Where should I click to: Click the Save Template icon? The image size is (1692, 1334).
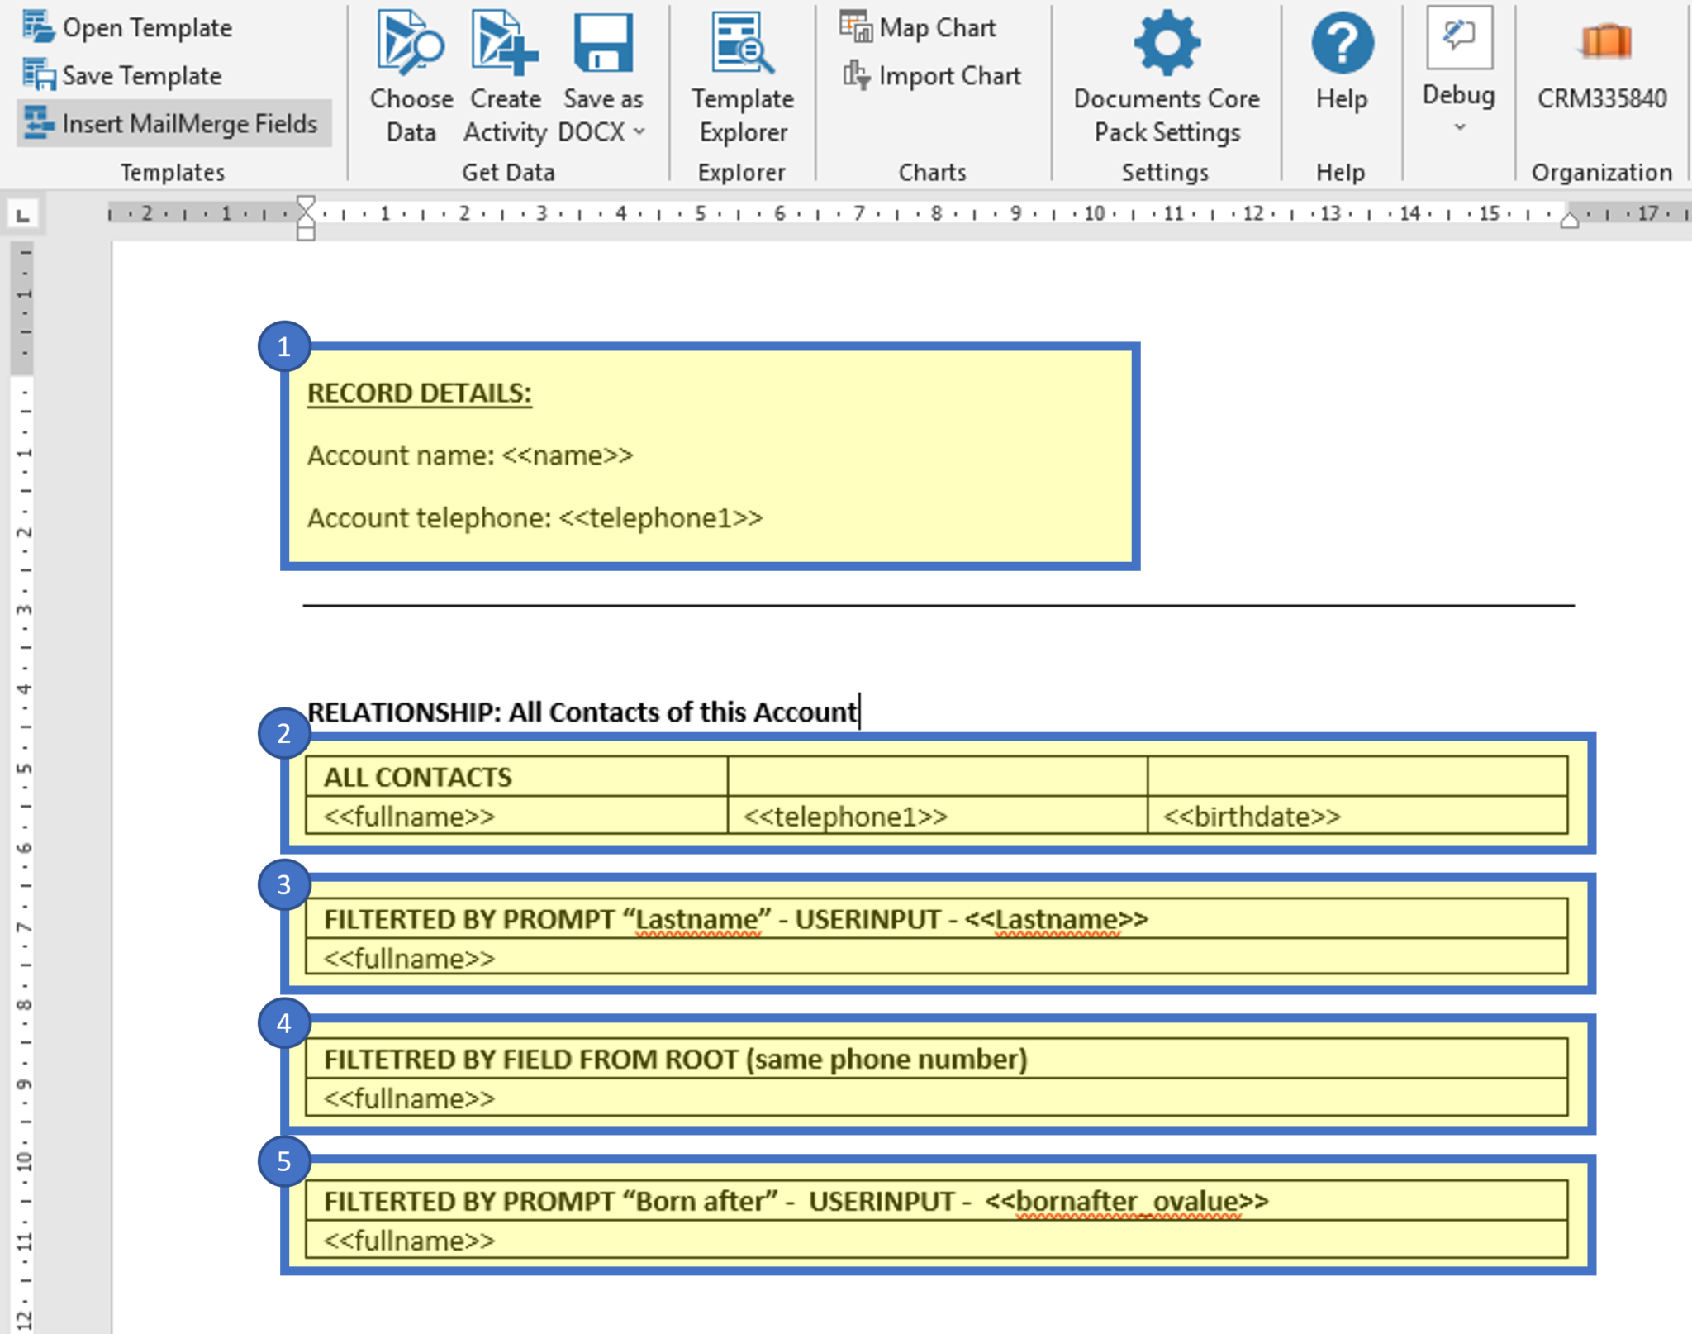point(37,74)
